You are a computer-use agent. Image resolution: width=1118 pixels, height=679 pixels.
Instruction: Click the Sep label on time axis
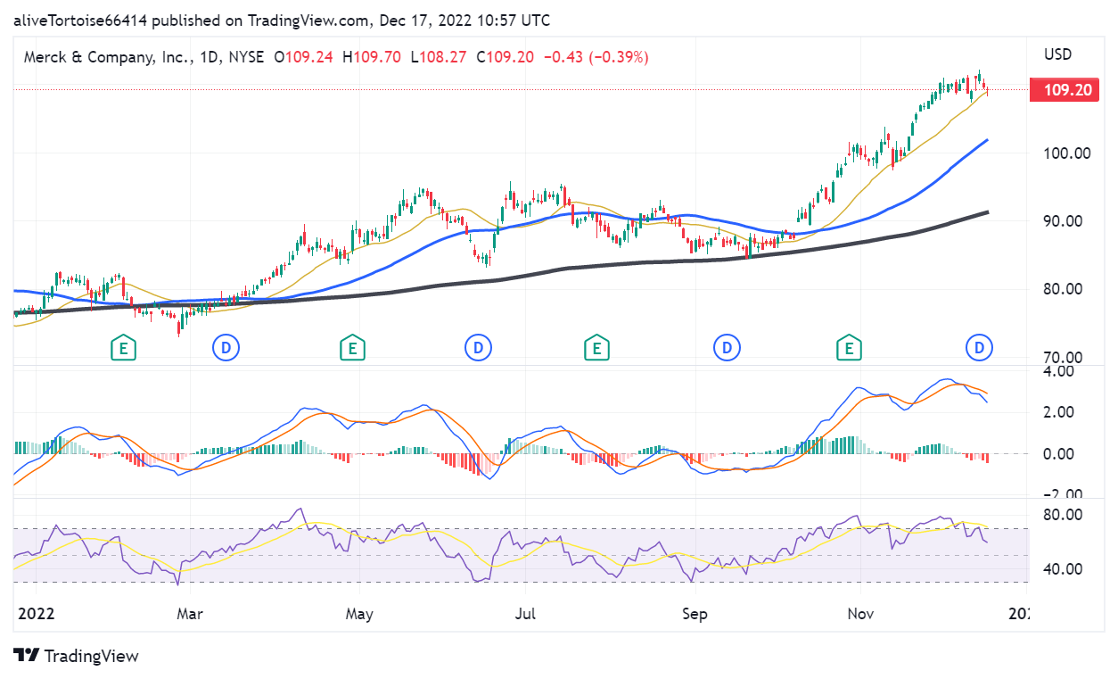click(695, 614)
